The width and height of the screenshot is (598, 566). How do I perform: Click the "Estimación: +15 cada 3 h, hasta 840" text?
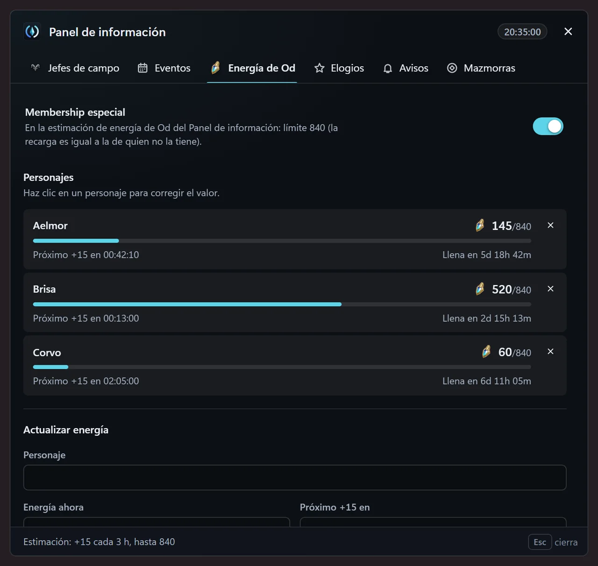click(99, 542)
